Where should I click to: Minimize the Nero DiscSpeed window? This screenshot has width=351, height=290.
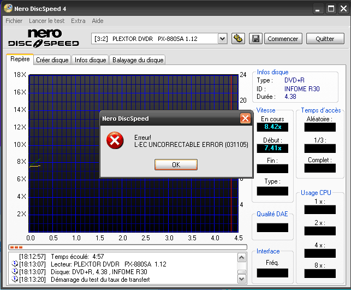pos(317,9)
